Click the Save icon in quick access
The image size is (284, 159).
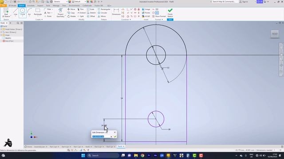point(15,2)
